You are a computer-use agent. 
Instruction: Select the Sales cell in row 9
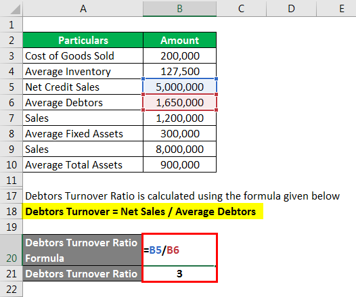point(83,149)
